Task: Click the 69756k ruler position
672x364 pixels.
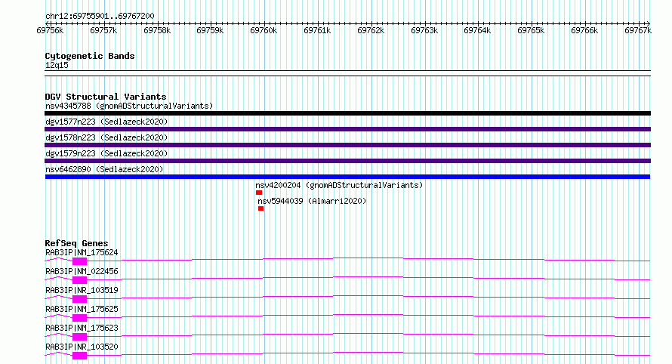Action: 50,30
